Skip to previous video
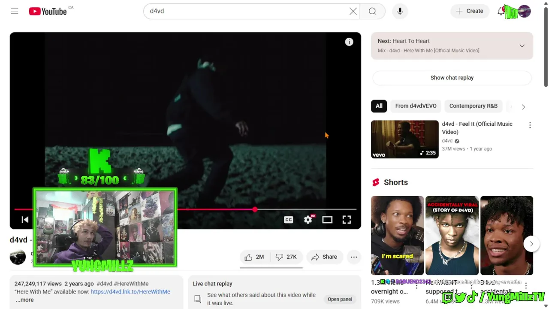Image resolution: width=549 pixels, height=309 pixels. (x=25, y=220)
